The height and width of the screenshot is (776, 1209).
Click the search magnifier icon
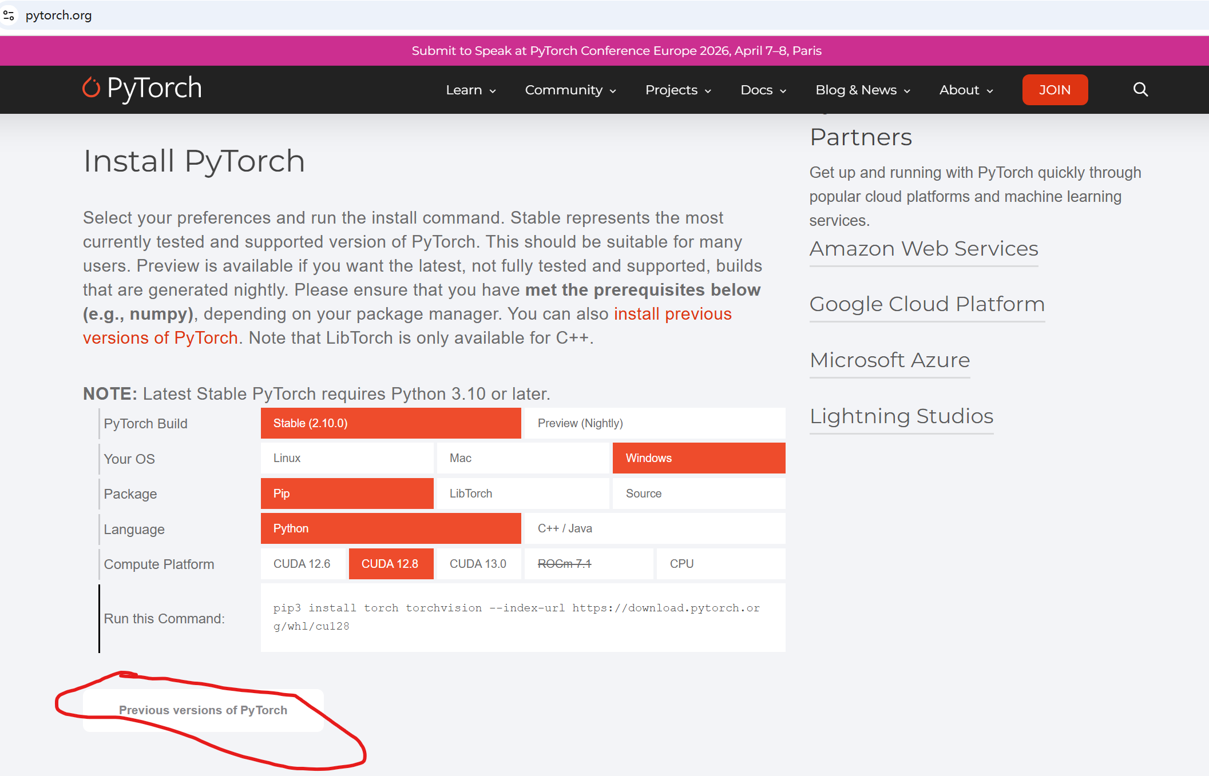pos(1140,90)
